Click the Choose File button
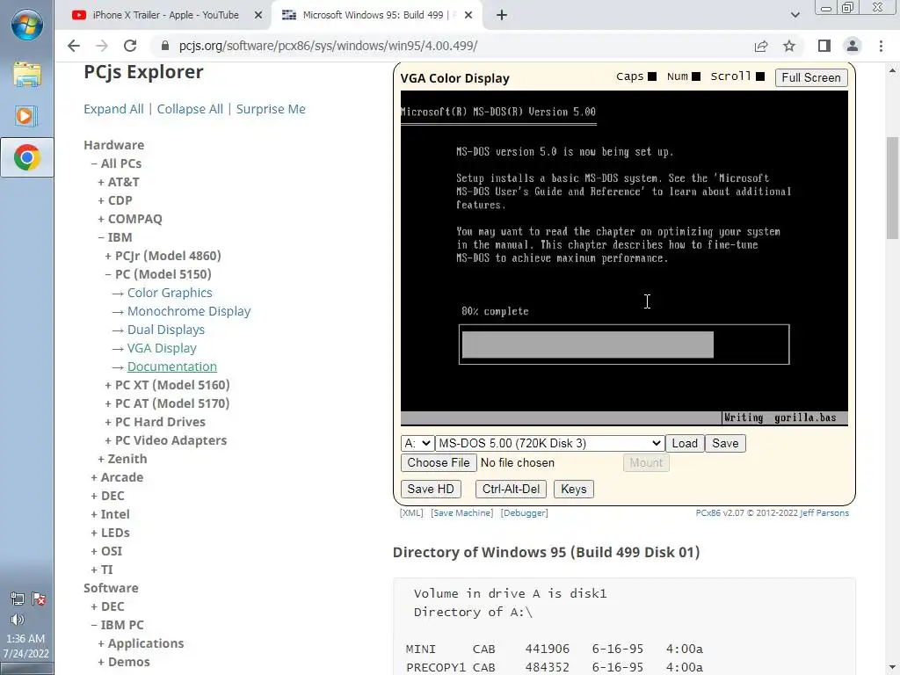The width and height of the screenshot is (900, 675). click(x=439, y=462)
